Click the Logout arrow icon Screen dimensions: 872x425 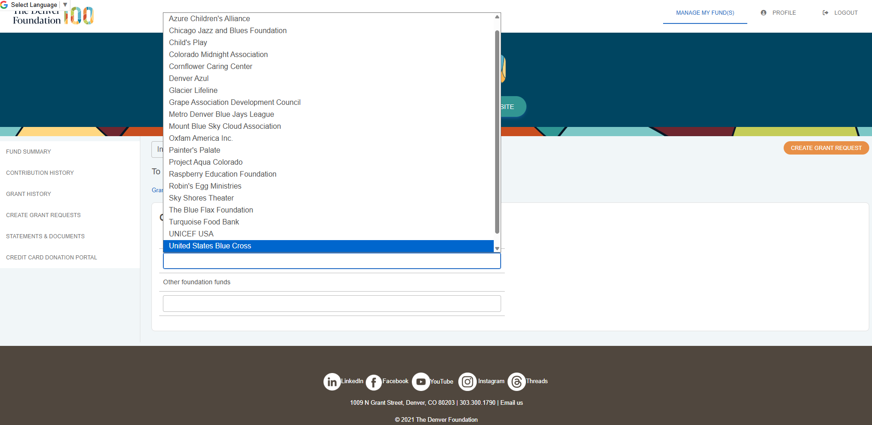click(826, 13)
